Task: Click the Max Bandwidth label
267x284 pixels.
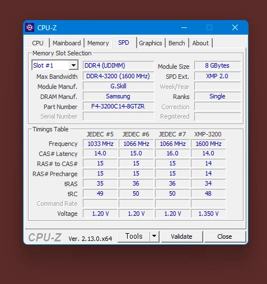Action: click(x=57, y=77)
